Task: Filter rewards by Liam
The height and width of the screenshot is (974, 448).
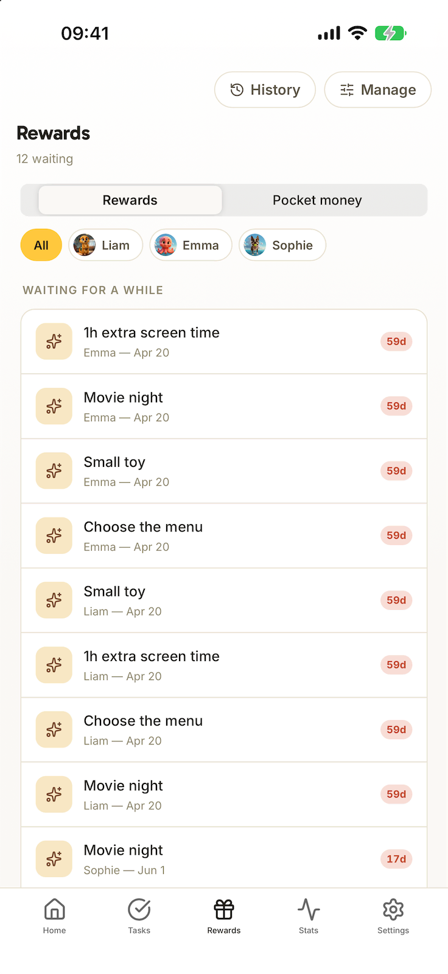Action: tap(106, 245)
